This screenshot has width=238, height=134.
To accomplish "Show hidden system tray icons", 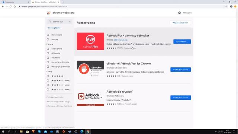I will [216, 131].
